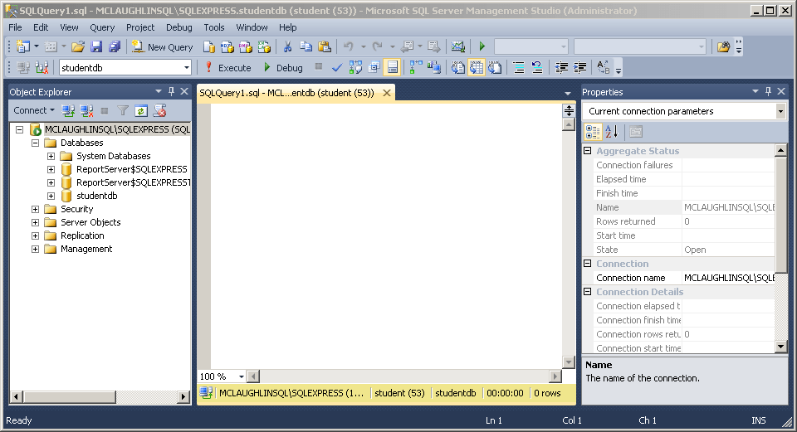
Task: Refresh the Object Explorer tree
Action: (141, 110)
